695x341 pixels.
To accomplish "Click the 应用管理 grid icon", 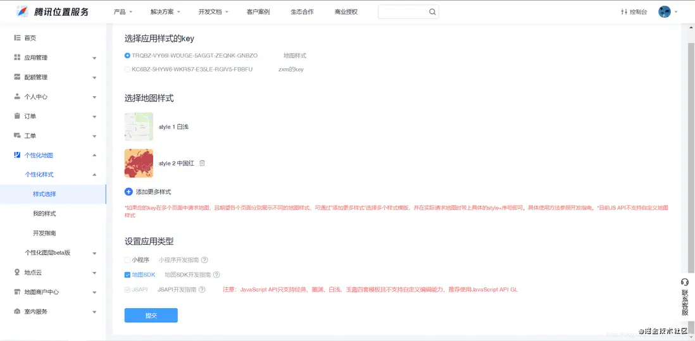I will [17, 58].
